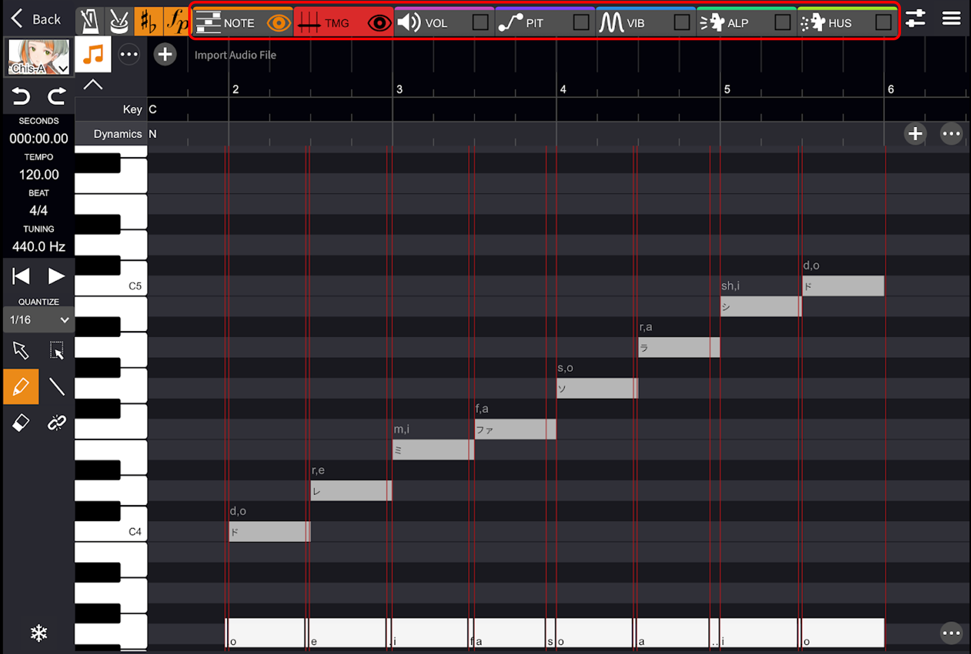This screenshot has height=654, width=971.
Task: Open the Quantize 1/16 dropdown
Action: click(x=39, y=320)
